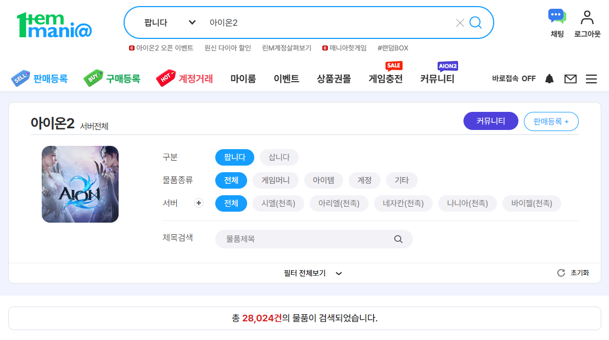Open the chat speech bubble icon
The image size is (609, 340).
tap(557, 17)
